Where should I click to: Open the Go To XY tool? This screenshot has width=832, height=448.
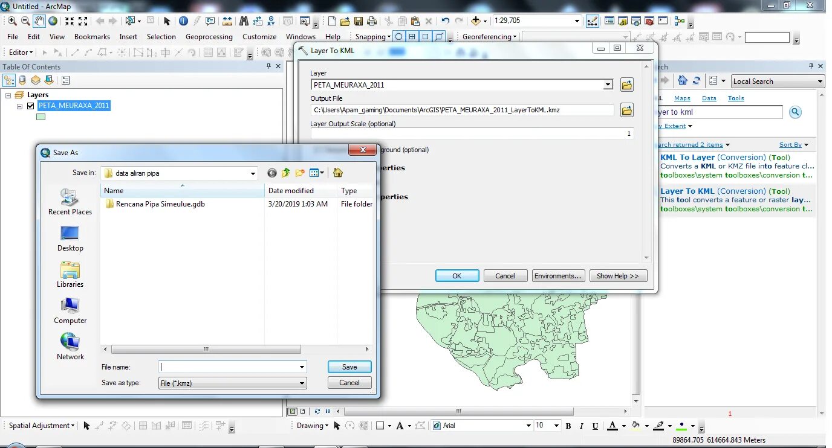click(270, 21)
